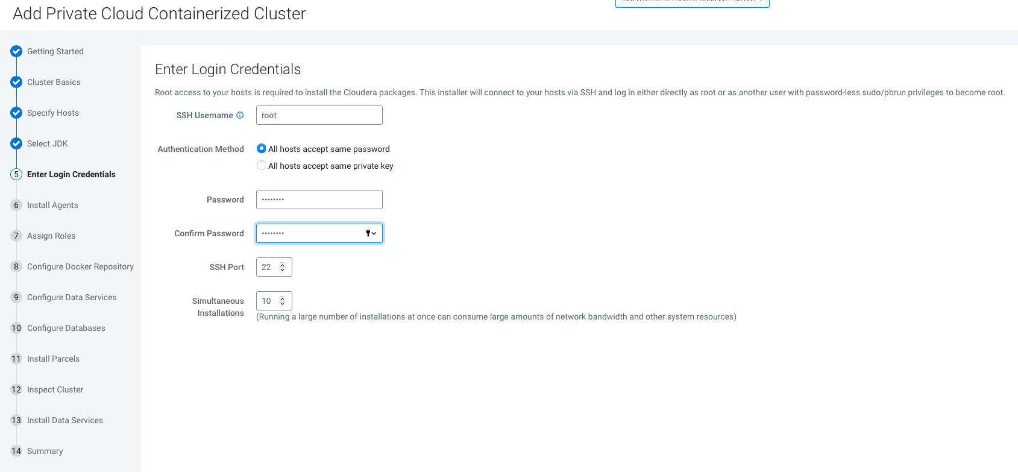Open the Install Parcels step
The width and height of the screenshot is (1018, 472).
(53, 359)
